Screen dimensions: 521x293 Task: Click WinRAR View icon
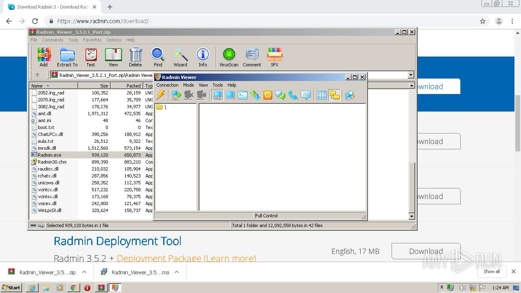click(x=113, y=57)
